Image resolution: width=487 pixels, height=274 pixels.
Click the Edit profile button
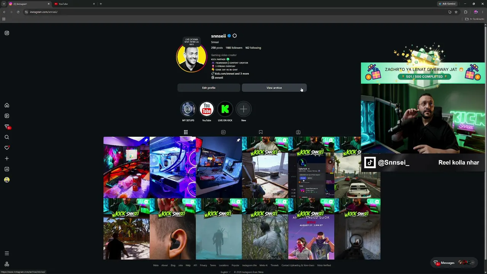209,88
